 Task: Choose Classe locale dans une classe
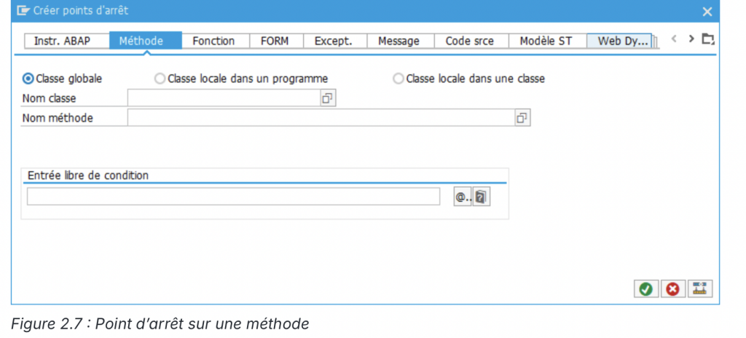(398, 79)
